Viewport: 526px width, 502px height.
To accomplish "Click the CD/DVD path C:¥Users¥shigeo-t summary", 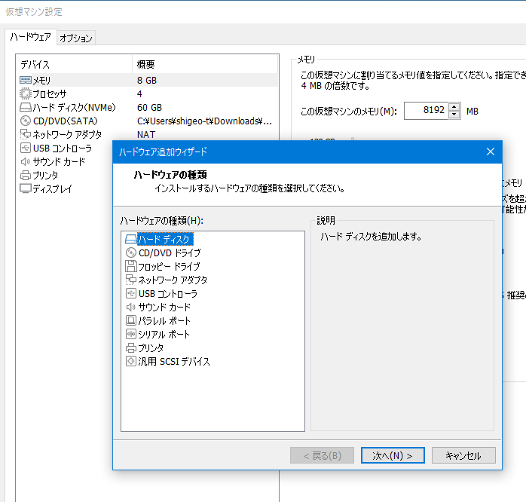I will [x=204, y=121].
